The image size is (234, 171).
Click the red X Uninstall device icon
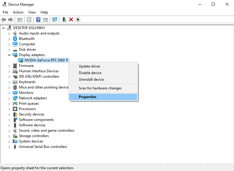(x=71, y=19)
